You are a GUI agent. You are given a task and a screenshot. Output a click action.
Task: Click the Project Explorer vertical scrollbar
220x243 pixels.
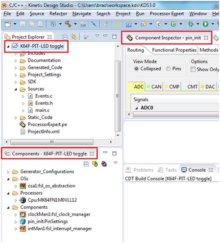point(118,96)
